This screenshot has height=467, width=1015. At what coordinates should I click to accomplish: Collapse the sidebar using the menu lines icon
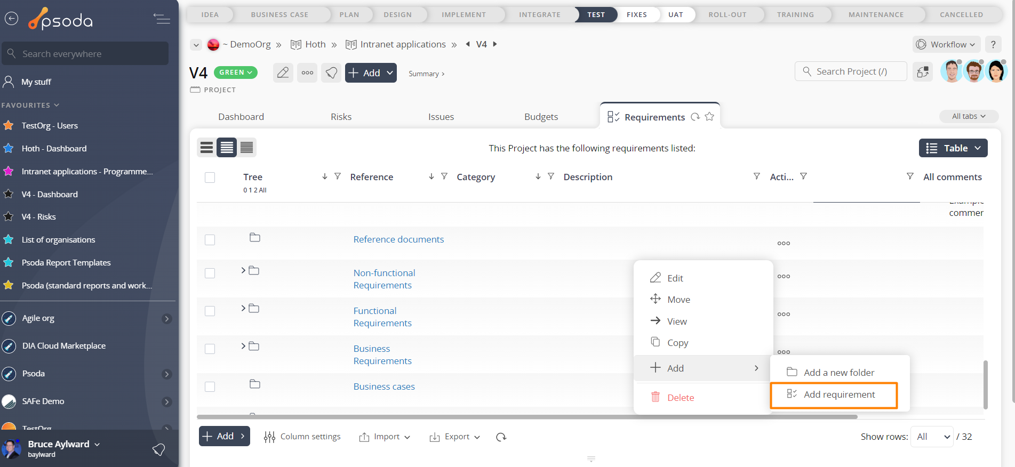point(162,19)
